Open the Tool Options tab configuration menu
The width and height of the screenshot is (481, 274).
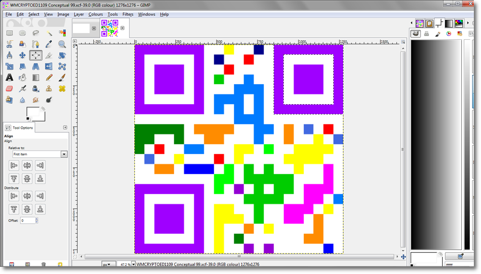click(65, 127)
